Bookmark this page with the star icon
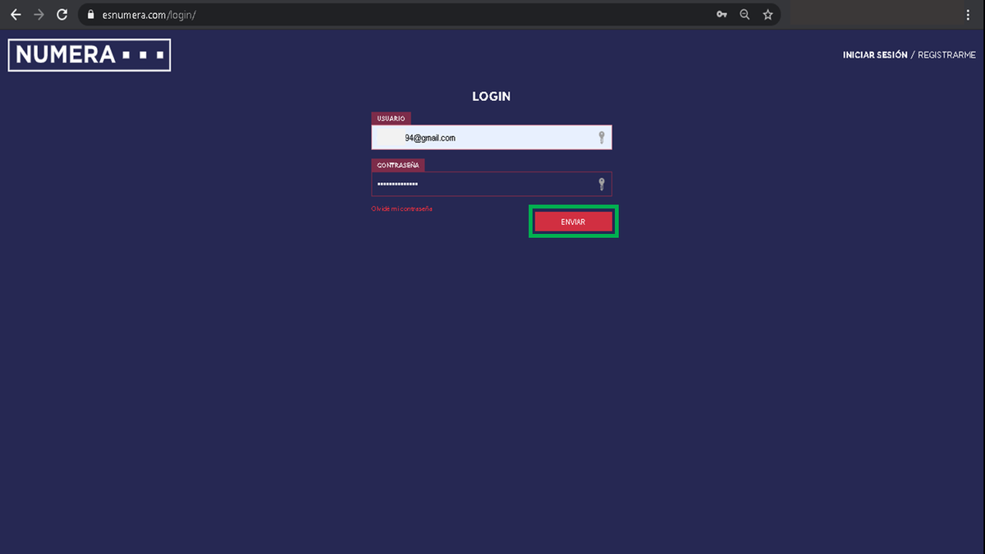 point(767,15)
